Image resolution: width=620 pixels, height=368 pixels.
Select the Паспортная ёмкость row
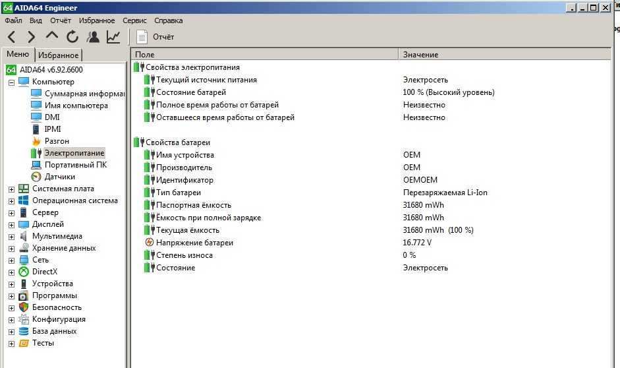(x=372, y=205)
